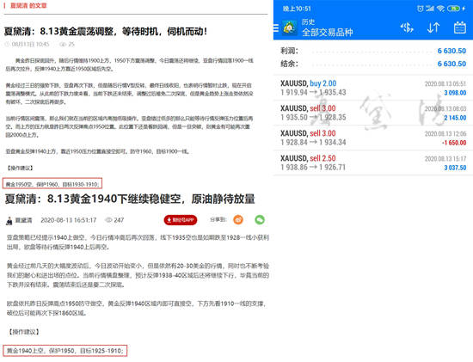Share article to Weibo icon
The width and height of the screenshot is (473, 362).
[x=238, y=219]
